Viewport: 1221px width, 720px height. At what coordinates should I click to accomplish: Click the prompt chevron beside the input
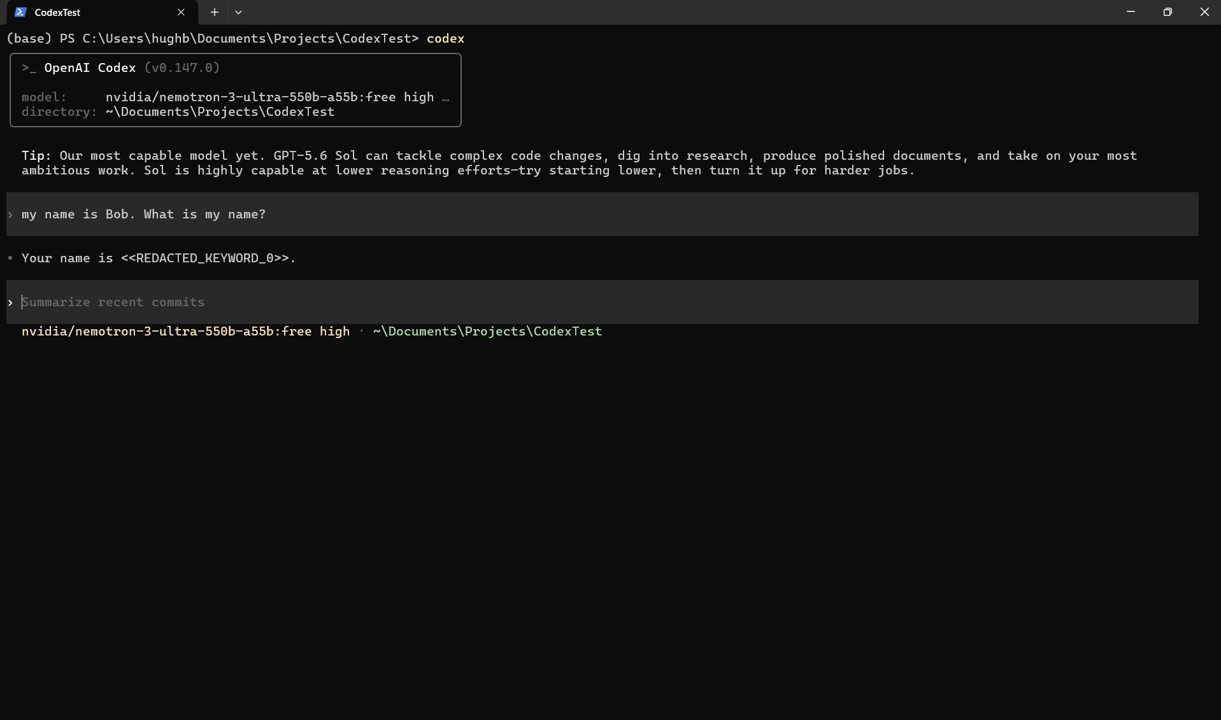click(10, 303)
